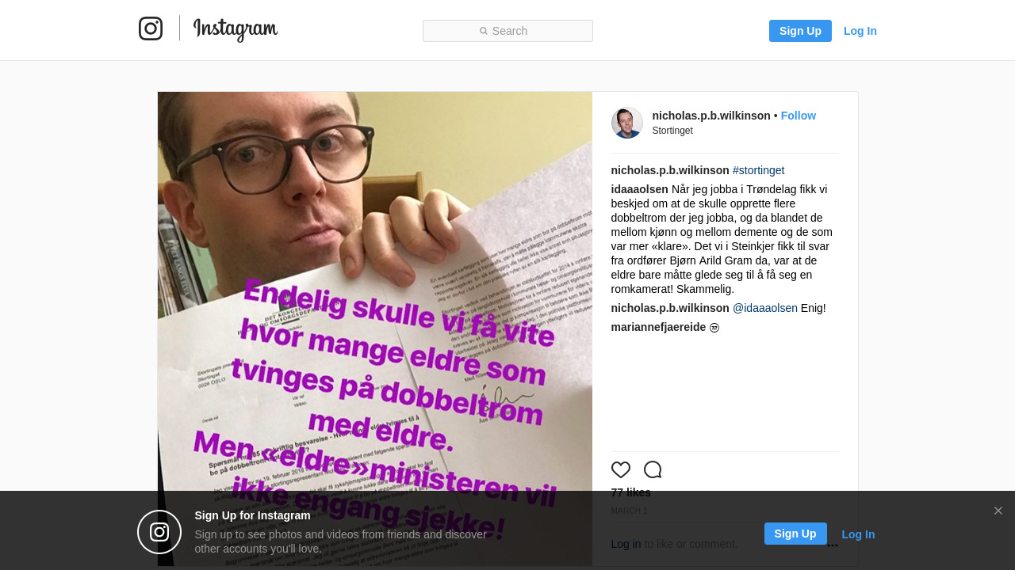Open the post photo with purple text
The width and height of the screenshot is (1015, 570).
(375, 329)
